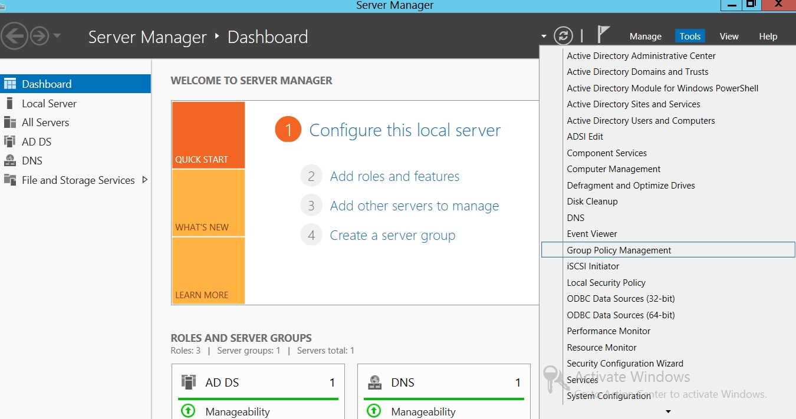Click the refresh icon in header
The image size is (796, 419).
click(563, 36)
